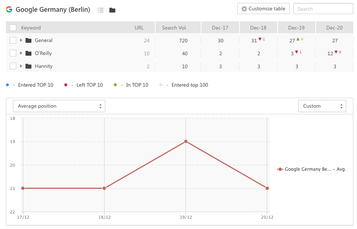Screen dimensions: 357x229
Task: Click search volume 720 in General row
Action: pyautogui.click(x=183, y=41)
